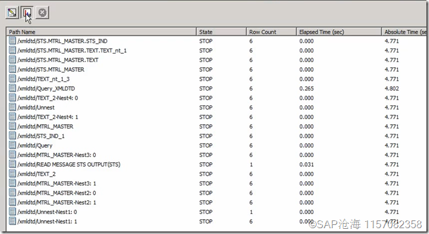Click icon of READ MESSAGE STS OUTPUT row

point(12,164)
